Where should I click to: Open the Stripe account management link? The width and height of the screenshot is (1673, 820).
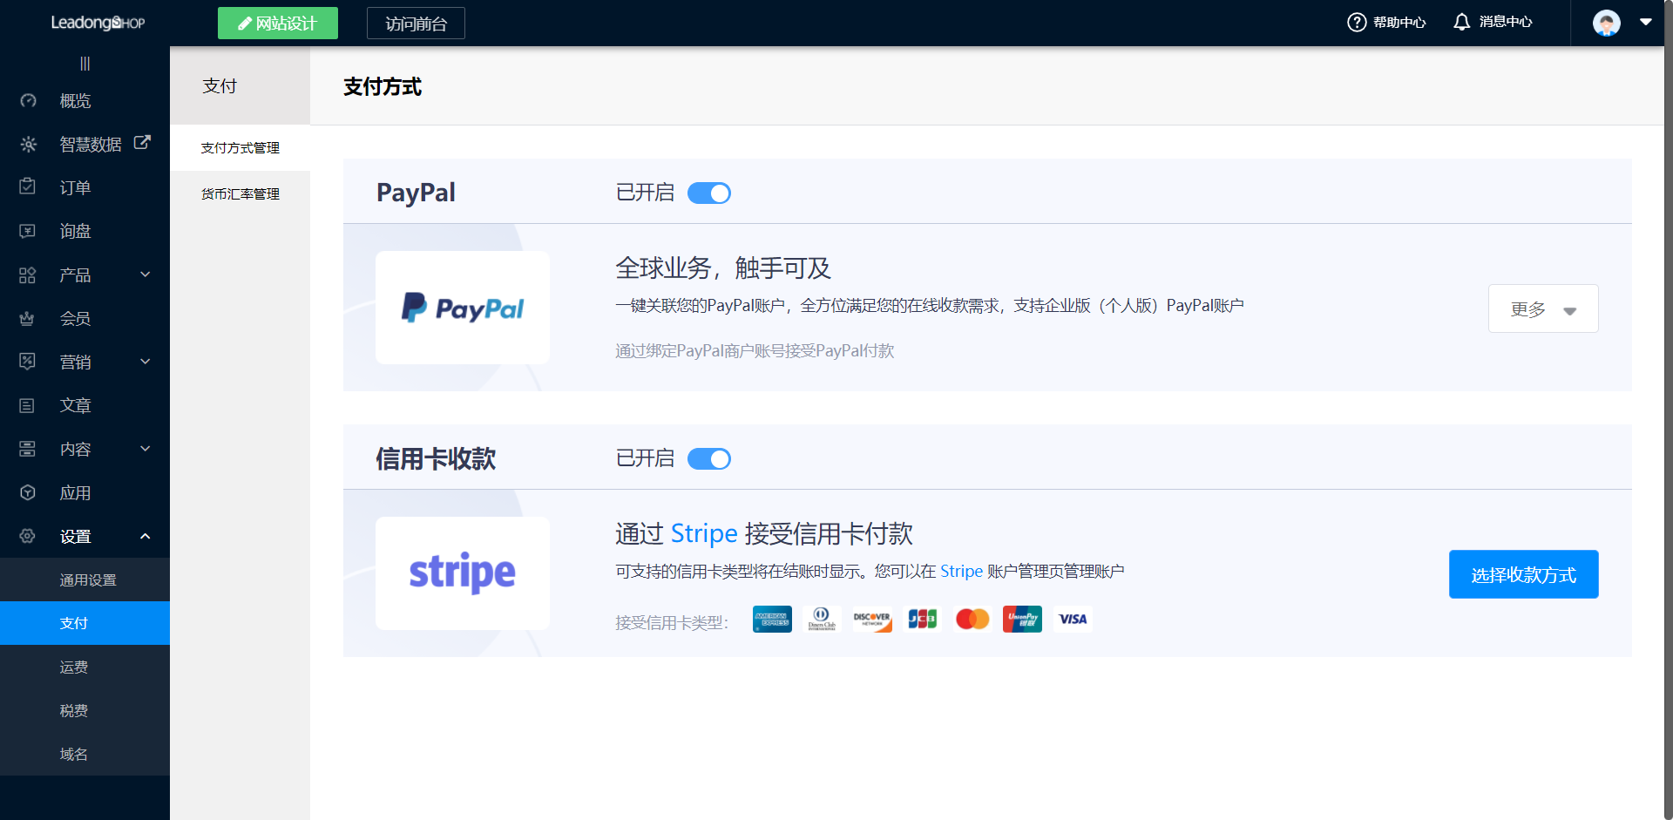pyautogui.click(x=961, y=571)
